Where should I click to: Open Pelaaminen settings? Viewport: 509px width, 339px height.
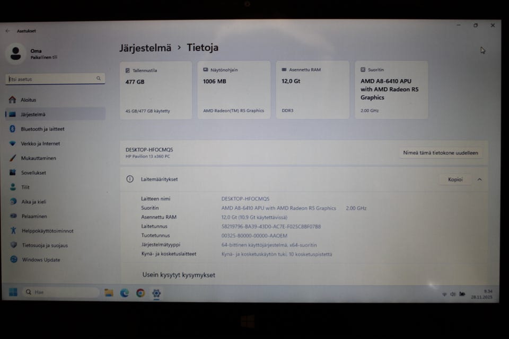55,216
